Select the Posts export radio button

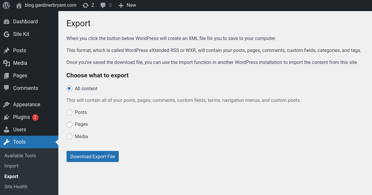coord(69,112)
